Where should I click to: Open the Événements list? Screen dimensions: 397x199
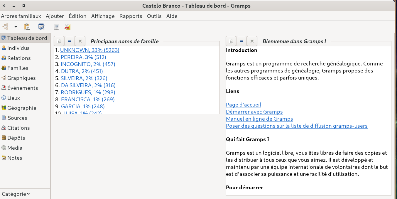pos(20,88)
